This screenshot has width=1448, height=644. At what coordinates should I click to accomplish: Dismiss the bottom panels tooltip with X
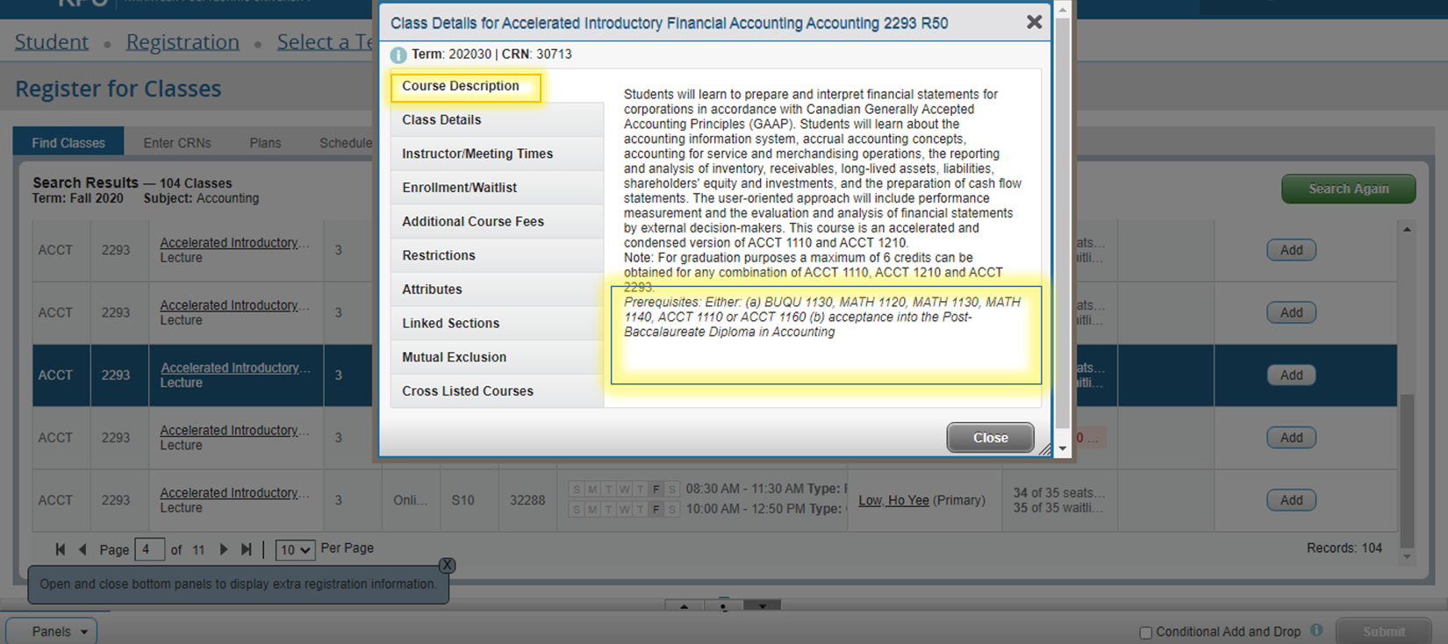(447, 565)
